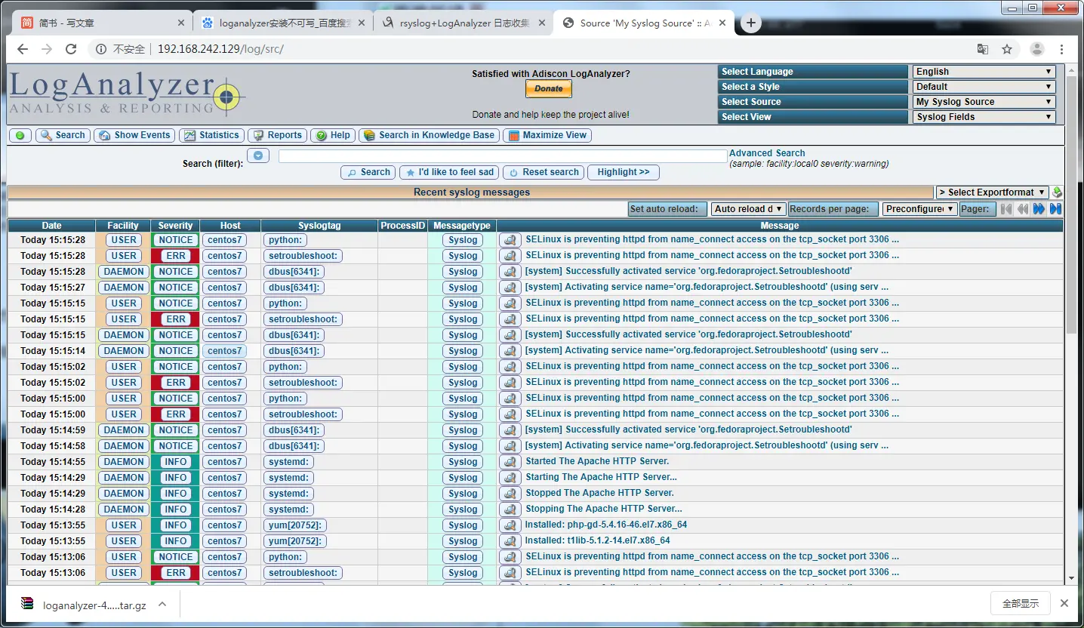Click the green home circle toolbar button
Image resolution: width=1084 pixels, height=628 pixels.
tap(20, 135)
